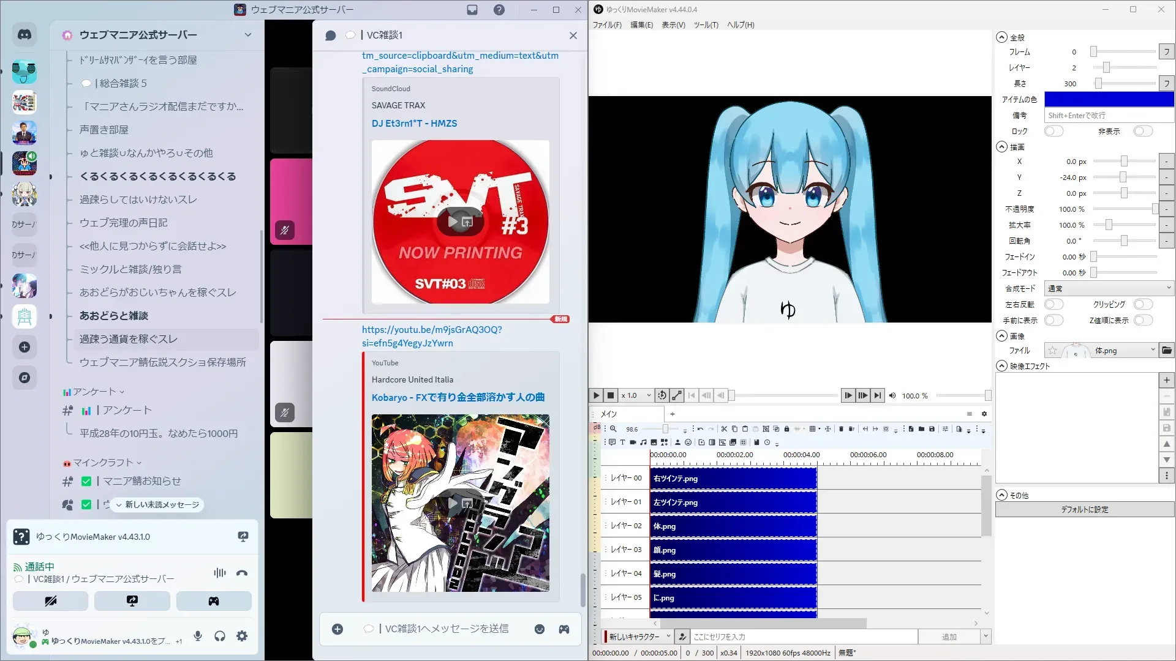Toggle the ロック lock switch
Screen dimensions: 1176x661
(1053, 131)
